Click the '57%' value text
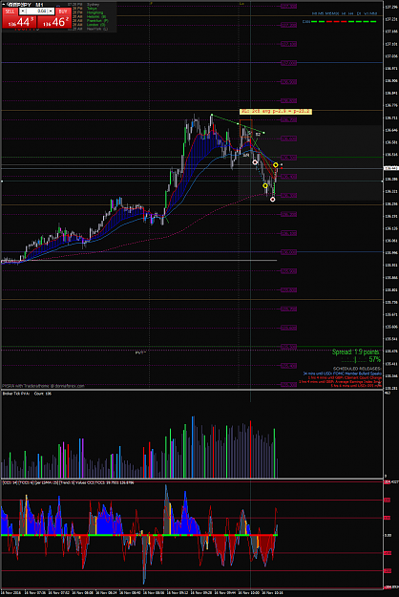The height and width of the screenshot is (597, 399). click(x=374, y=359)
